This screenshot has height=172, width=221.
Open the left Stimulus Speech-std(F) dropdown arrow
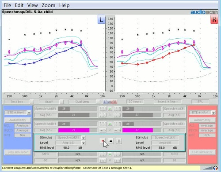84,138
